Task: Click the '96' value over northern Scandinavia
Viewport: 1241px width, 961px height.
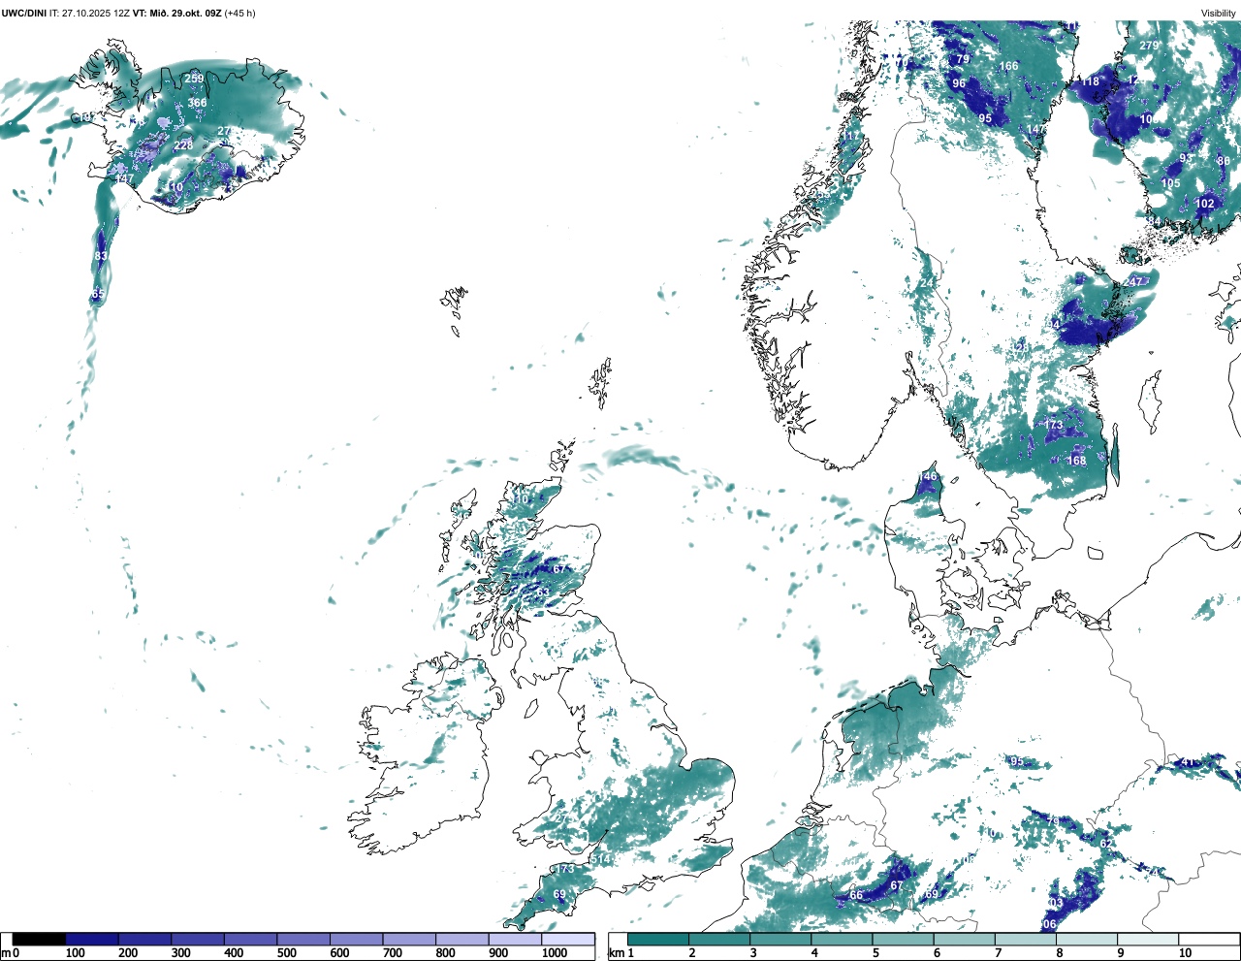Action: pos(959,83)
